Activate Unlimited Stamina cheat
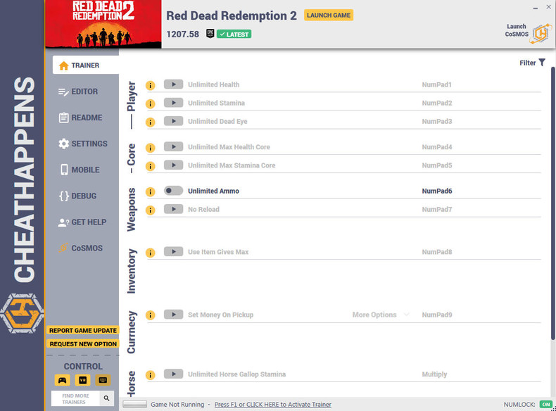Viewport: 556px width, 411px height. point(173,103)
